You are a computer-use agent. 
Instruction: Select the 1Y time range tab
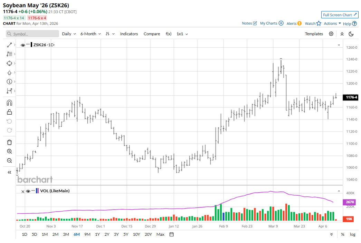pos(97,234)
